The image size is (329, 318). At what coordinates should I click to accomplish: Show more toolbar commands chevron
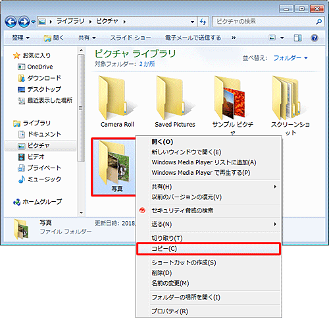pos(234,38)
